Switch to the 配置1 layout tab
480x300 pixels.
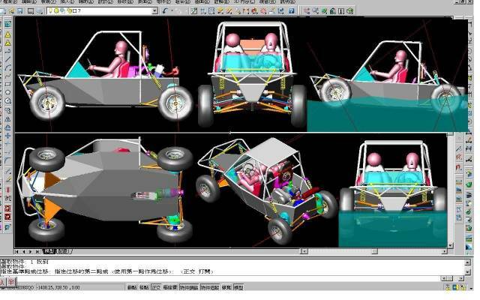65,251
